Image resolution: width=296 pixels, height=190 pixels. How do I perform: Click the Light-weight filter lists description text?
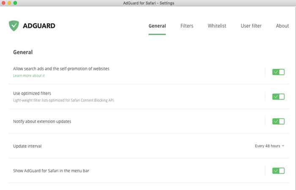point(63,100)
